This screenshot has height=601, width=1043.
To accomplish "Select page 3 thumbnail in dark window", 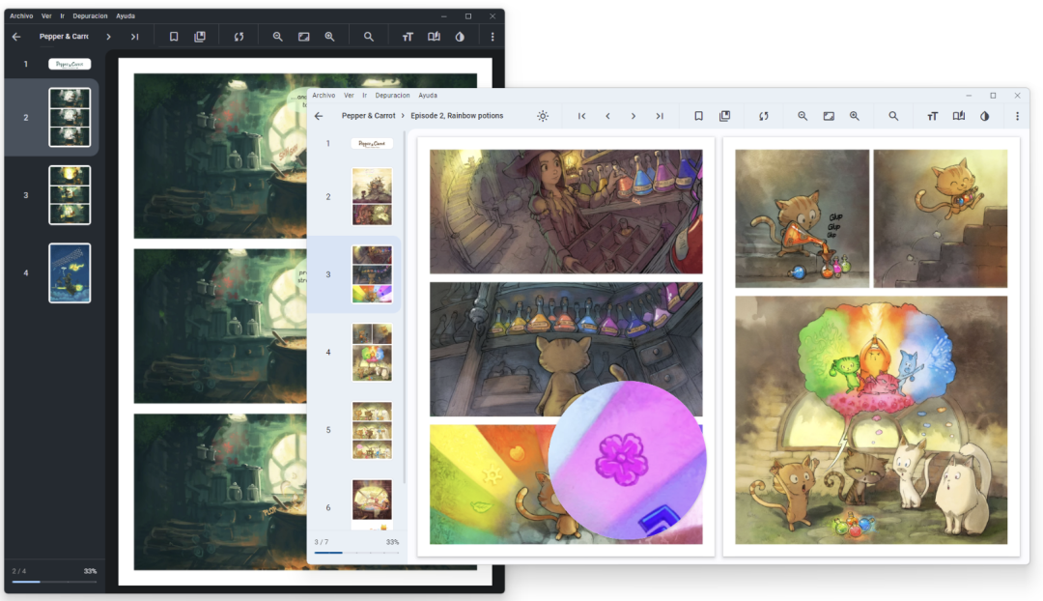I will (70, 195).
